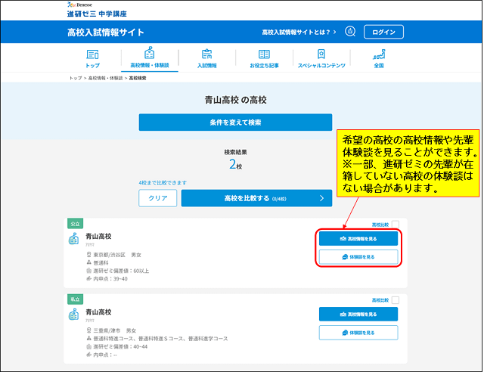This screenshot has height=372, width=484.
Task: Check 高校比較 box for private 青山高校
Action: [x=395, y=300]
